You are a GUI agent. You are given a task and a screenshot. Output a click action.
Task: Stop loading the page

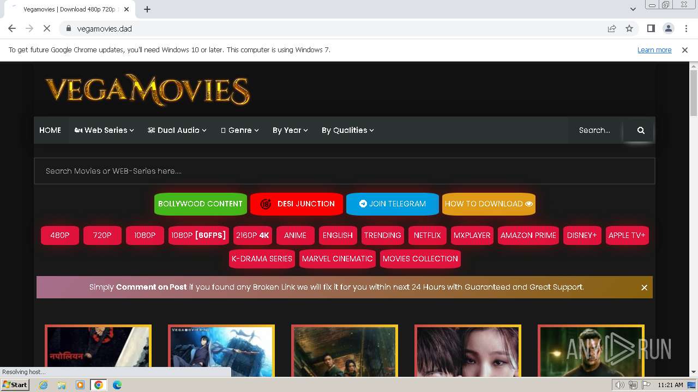tap(47, 28)
